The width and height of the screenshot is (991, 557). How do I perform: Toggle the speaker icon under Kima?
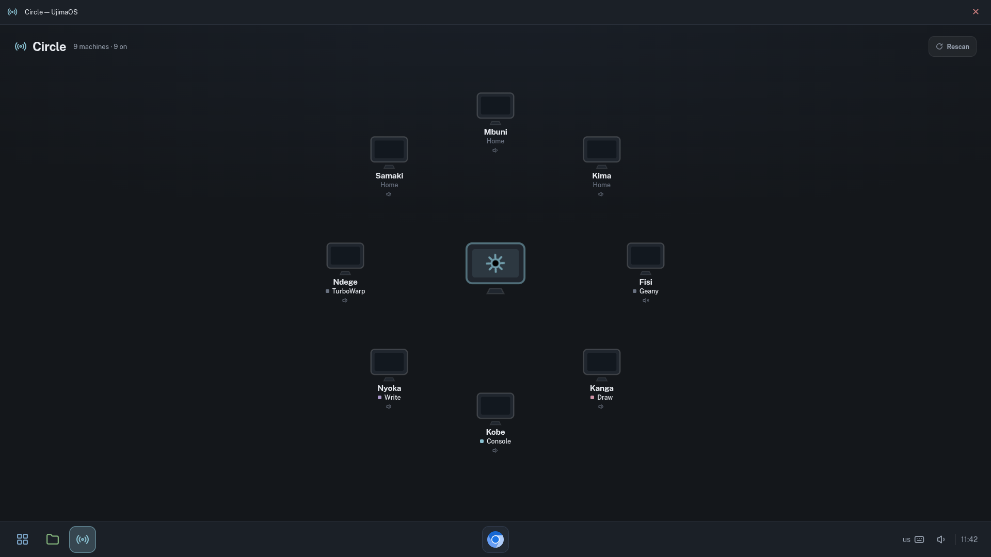(601, 194)
